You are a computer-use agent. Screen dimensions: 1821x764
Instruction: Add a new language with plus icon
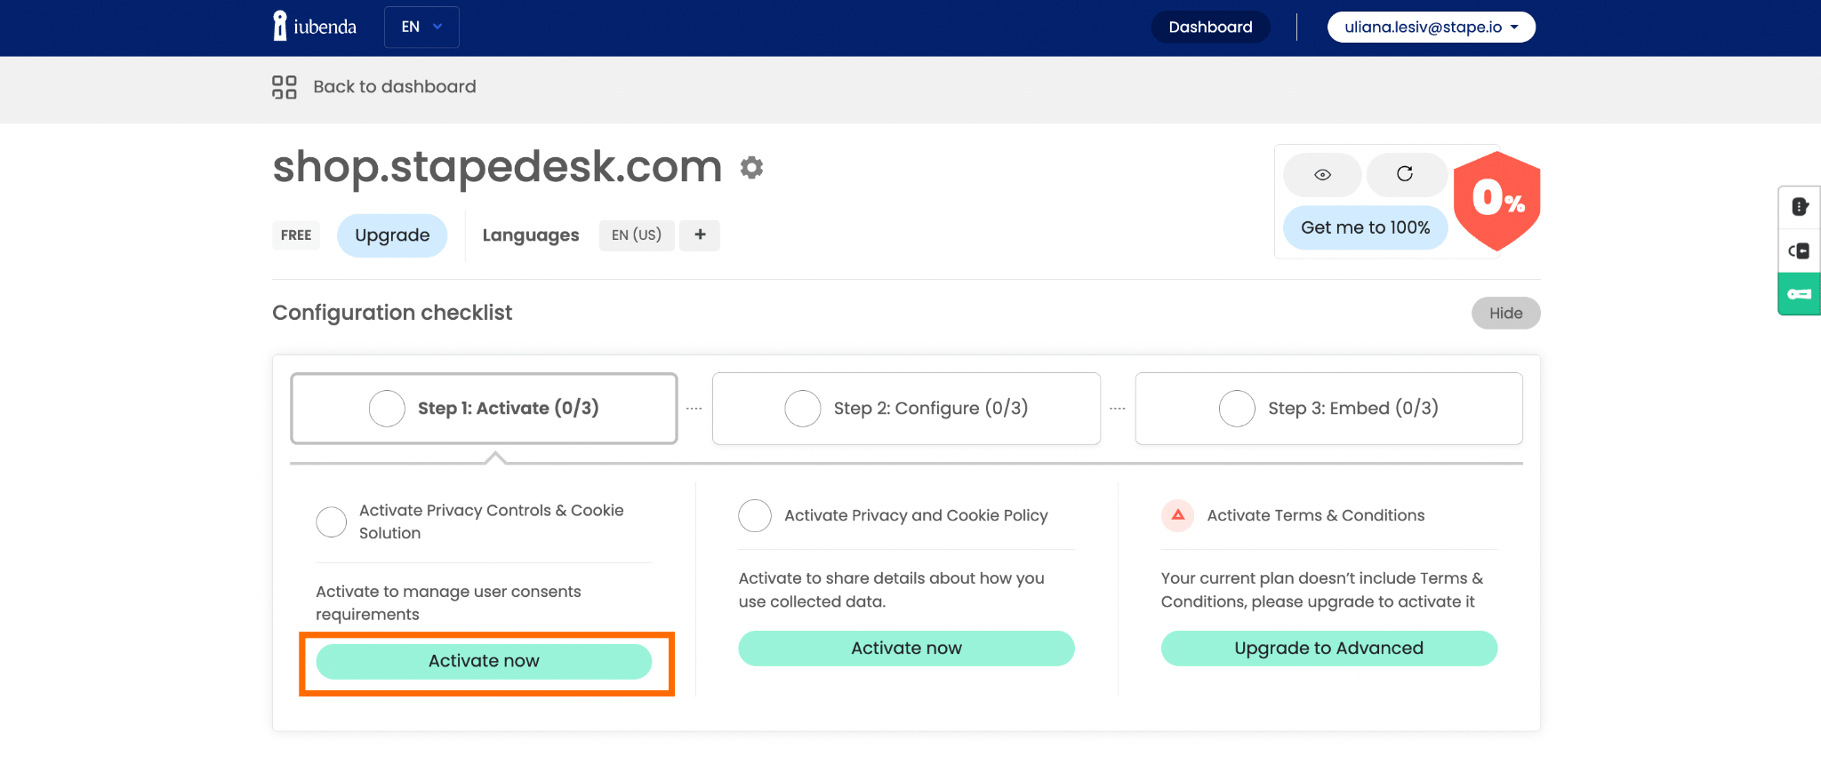pyautogui.click(x=700, y=235)
